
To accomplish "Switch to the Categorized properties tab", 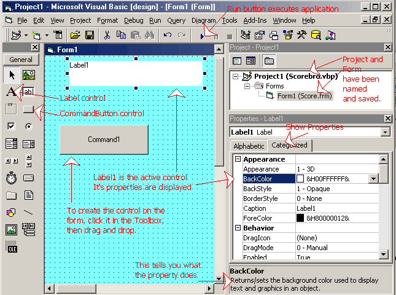I will tap(289, 145).
